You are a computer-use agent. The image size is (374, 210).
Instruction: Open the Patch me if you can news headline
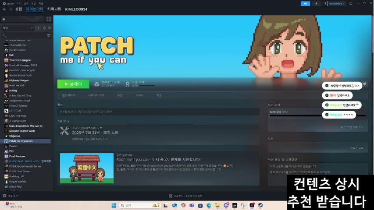pyautogui.click(x=158, y=160)
